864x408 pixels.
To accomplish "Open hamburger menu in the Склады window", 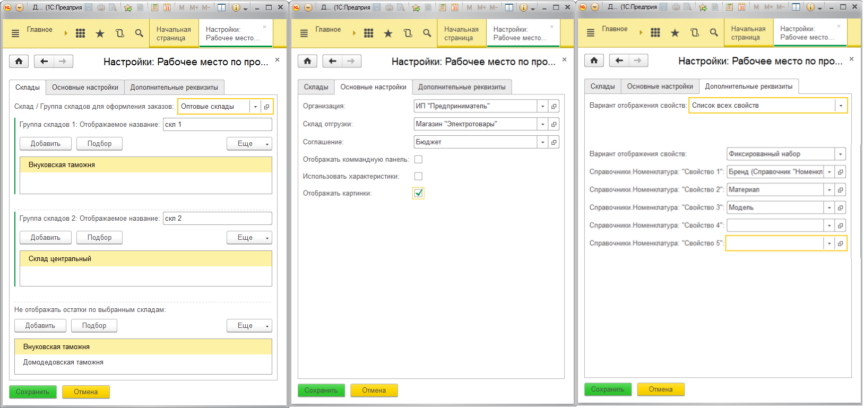I will (x=15, y=33).
